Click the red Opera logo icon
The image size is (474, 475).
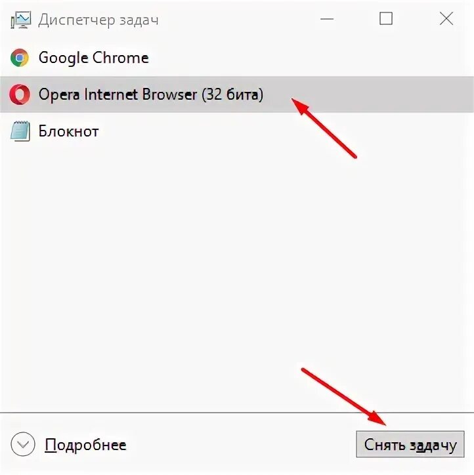coord(20,94)
